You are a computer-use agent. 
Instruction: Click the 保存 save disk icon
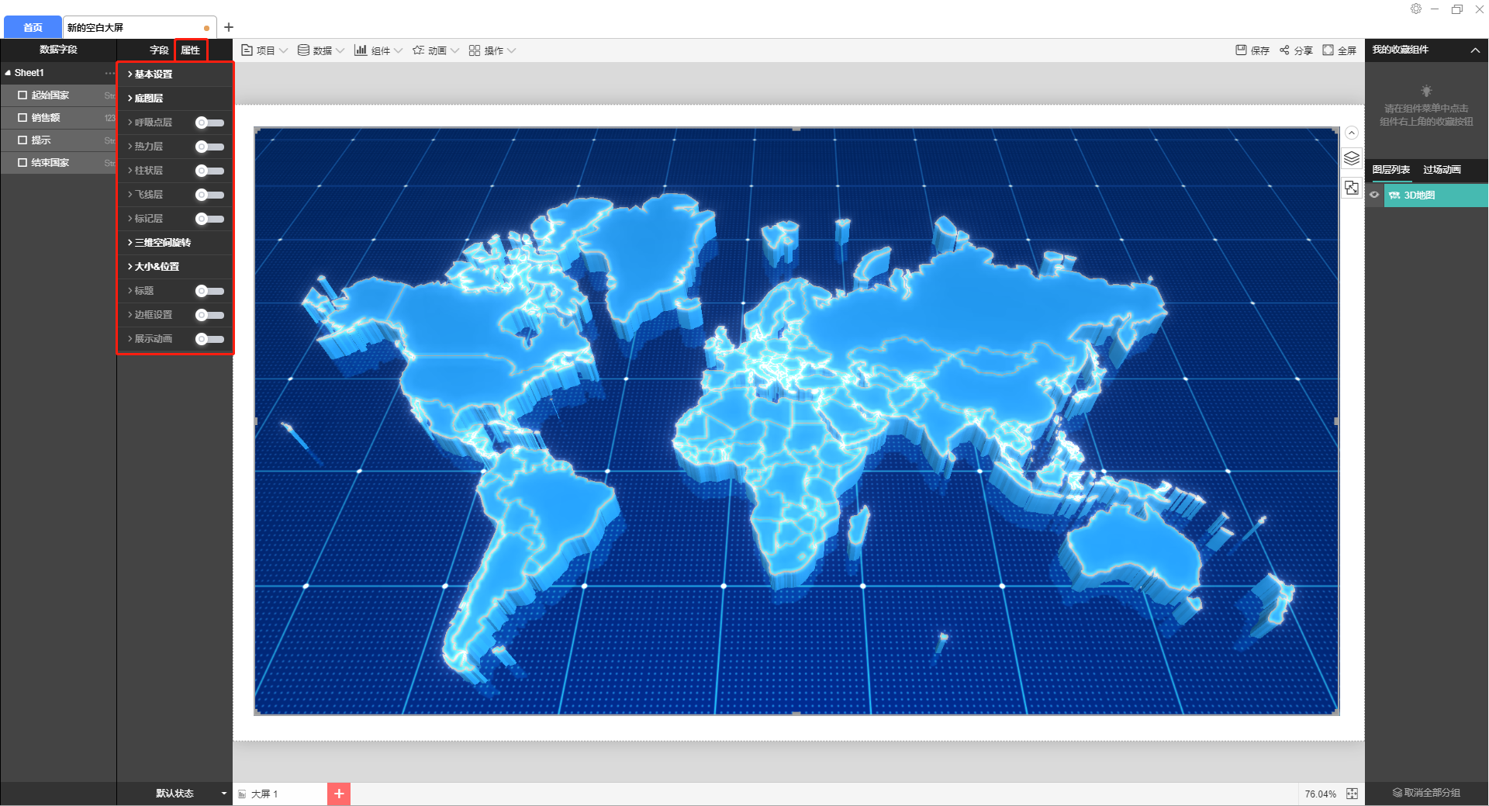(1241, 50)
